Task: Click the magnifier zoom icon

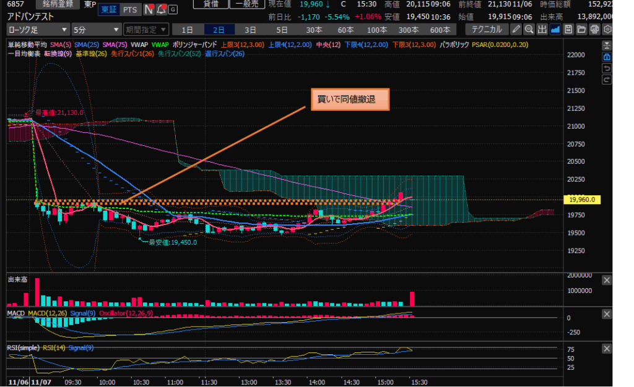Action: point(529,29)
